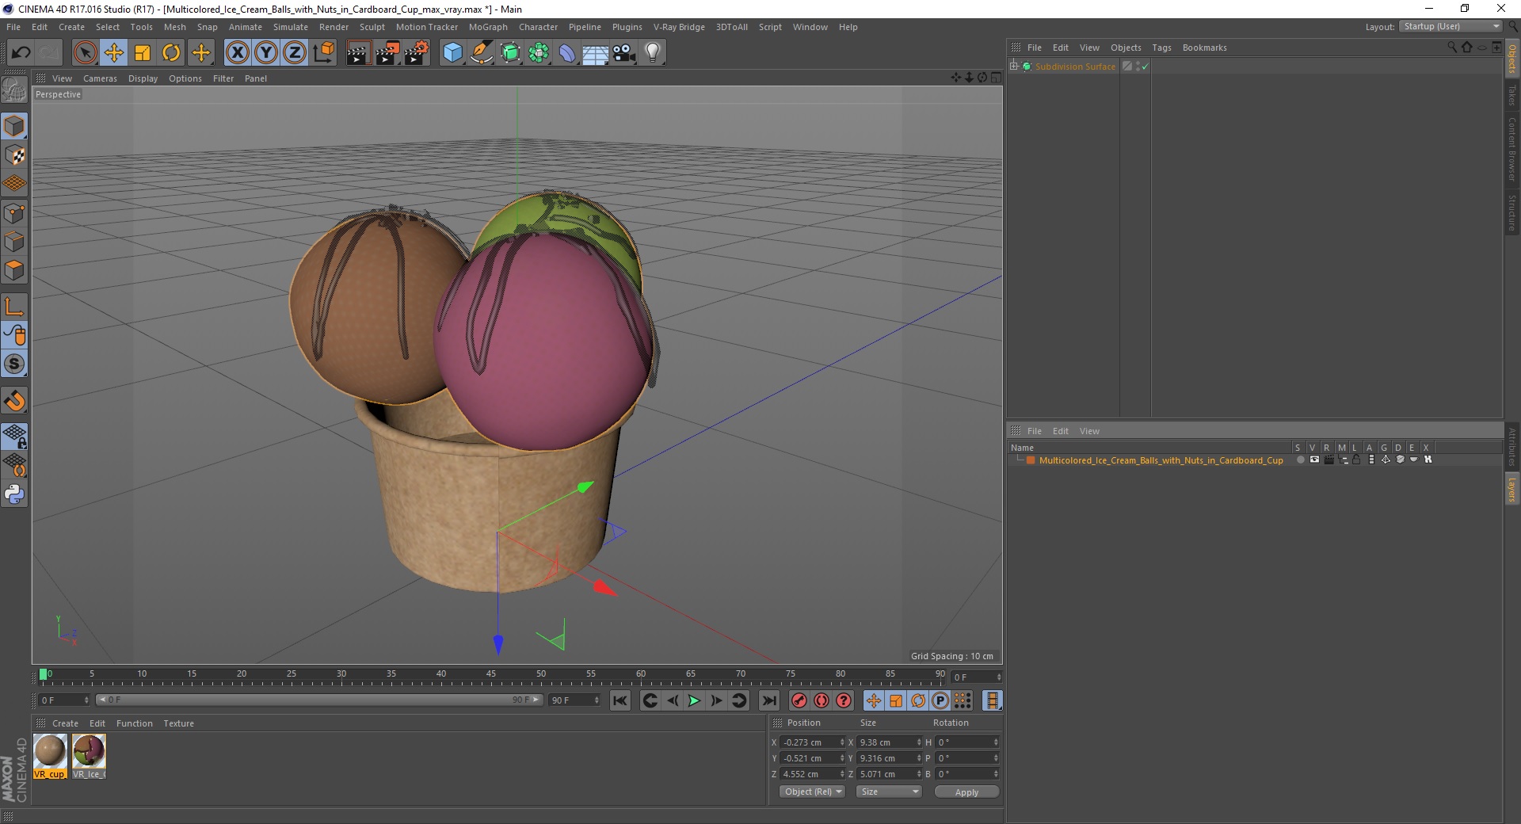Image resolution: width=1521 pixels, height=824 pixels.
Task: Open material manager Texture menu
Action: click(x=178, y=723)
